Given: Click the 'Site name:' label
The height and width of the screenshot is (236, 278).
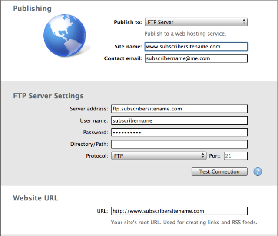Looking at the screenshot, I should click(x=128, y=47).
